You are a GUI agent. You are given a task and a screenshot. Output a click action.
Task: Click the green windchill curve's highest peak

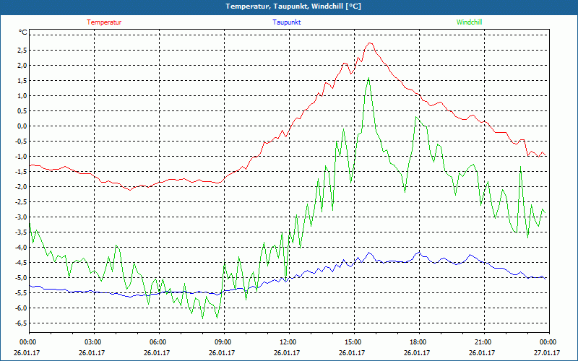369,78
